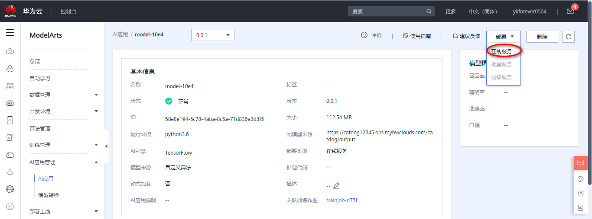Click the 删除 button
The image size is (592, 219).
click(542, 37)
